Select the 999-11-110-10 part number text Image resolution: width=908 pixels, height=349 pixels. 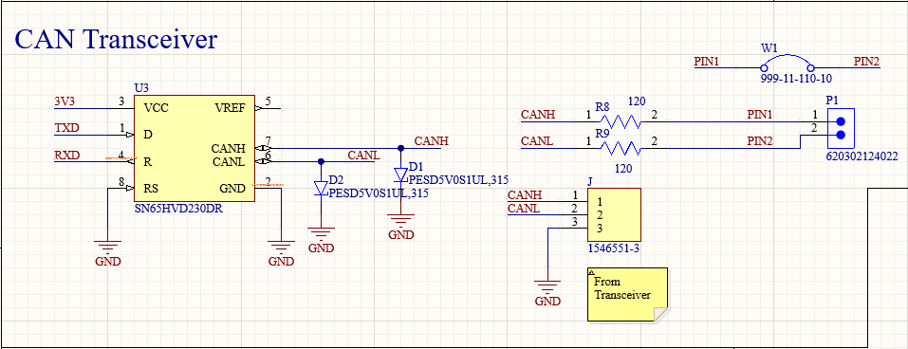[x=796, y=78]
